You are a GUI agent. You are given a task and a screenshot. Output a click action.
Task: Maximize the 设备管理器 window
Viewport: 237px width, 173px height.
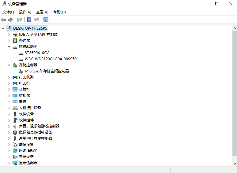click(x=217, y=4)
